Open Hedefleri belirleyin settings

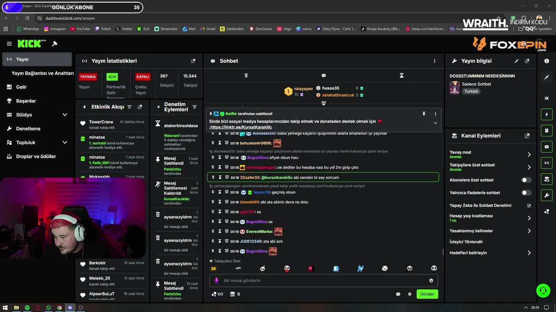tap(490, 253)
